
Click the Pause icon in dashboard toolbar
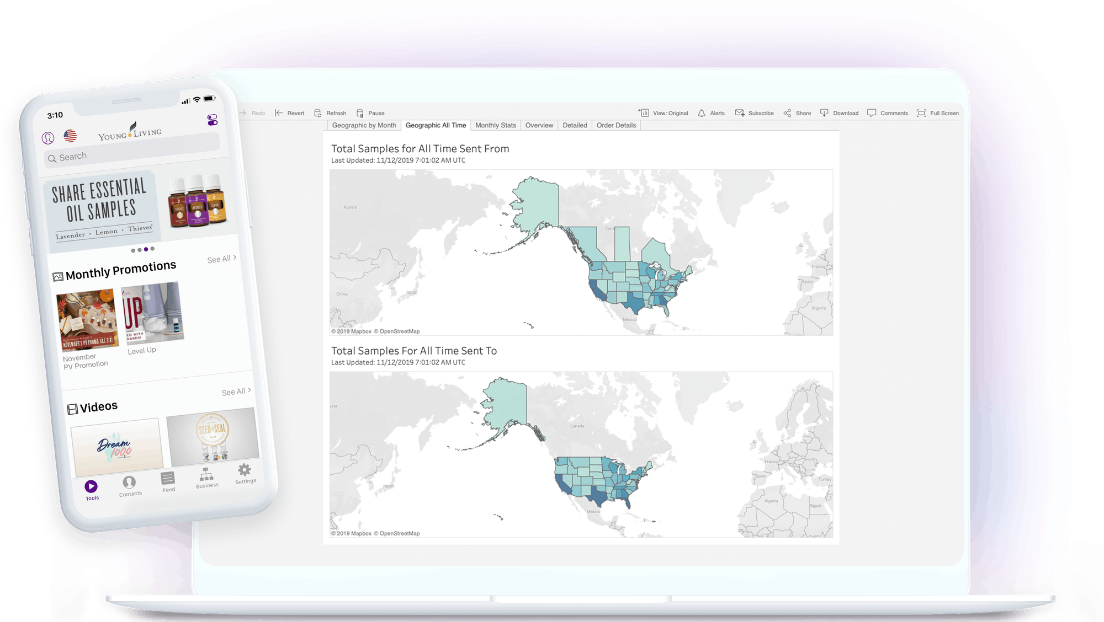point(360,113)
